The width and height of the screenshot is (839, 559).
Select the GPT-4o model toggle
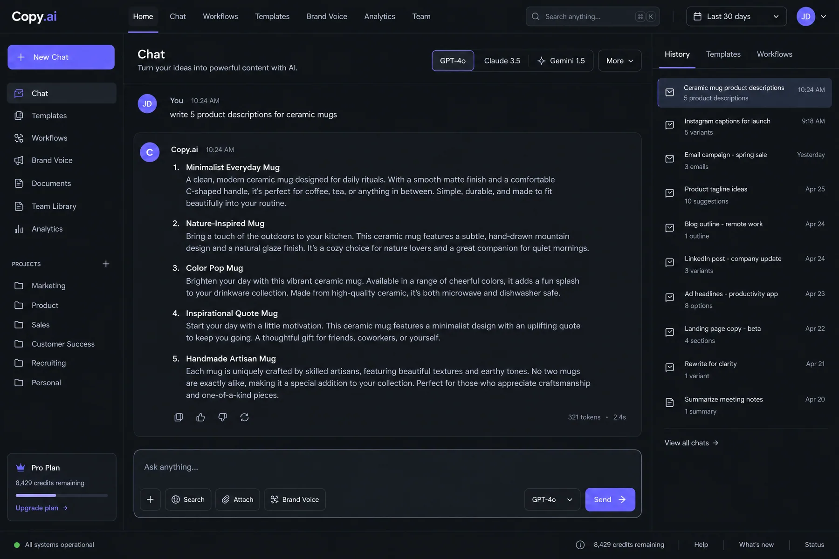click(x=453, y=61)
